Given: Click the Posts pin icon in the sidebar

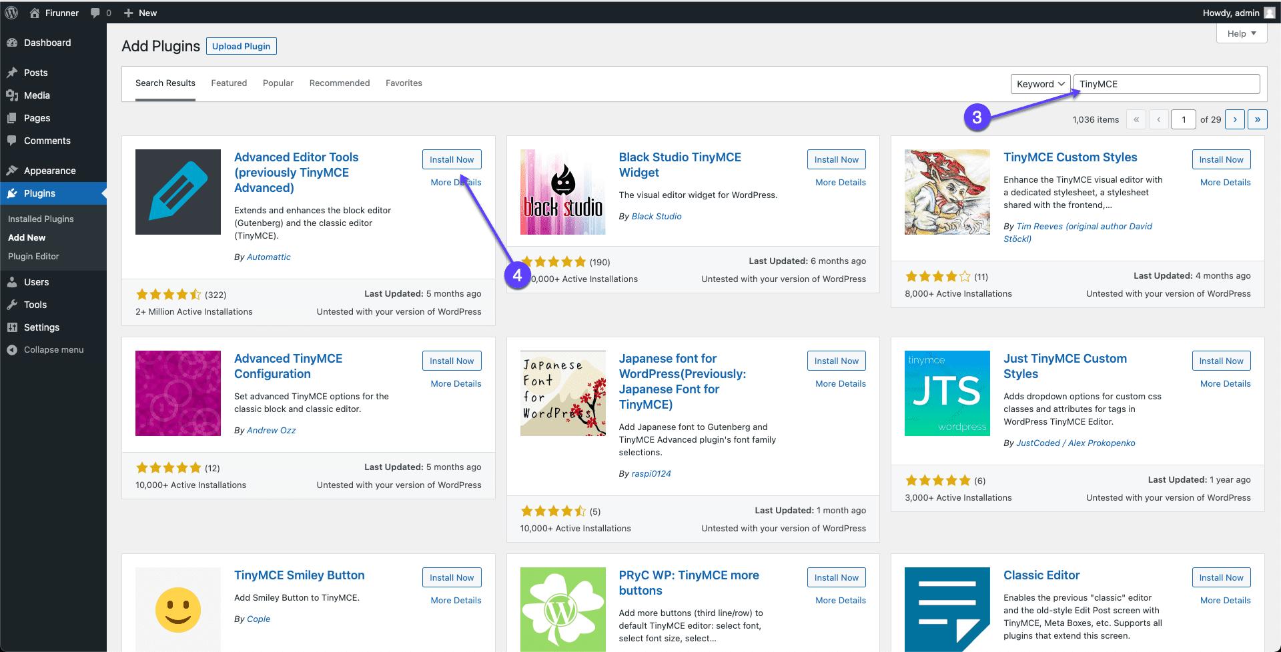Looking at the screenshot, I should click(12, 73).
